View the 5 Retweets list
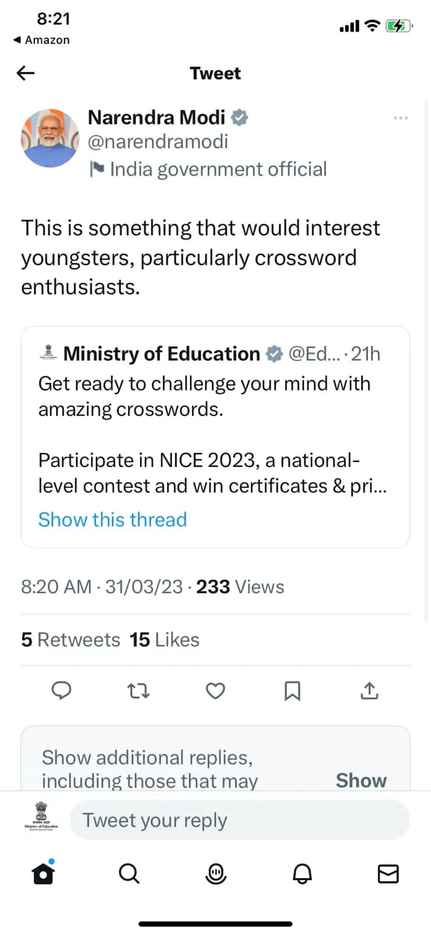 [70, 639]
